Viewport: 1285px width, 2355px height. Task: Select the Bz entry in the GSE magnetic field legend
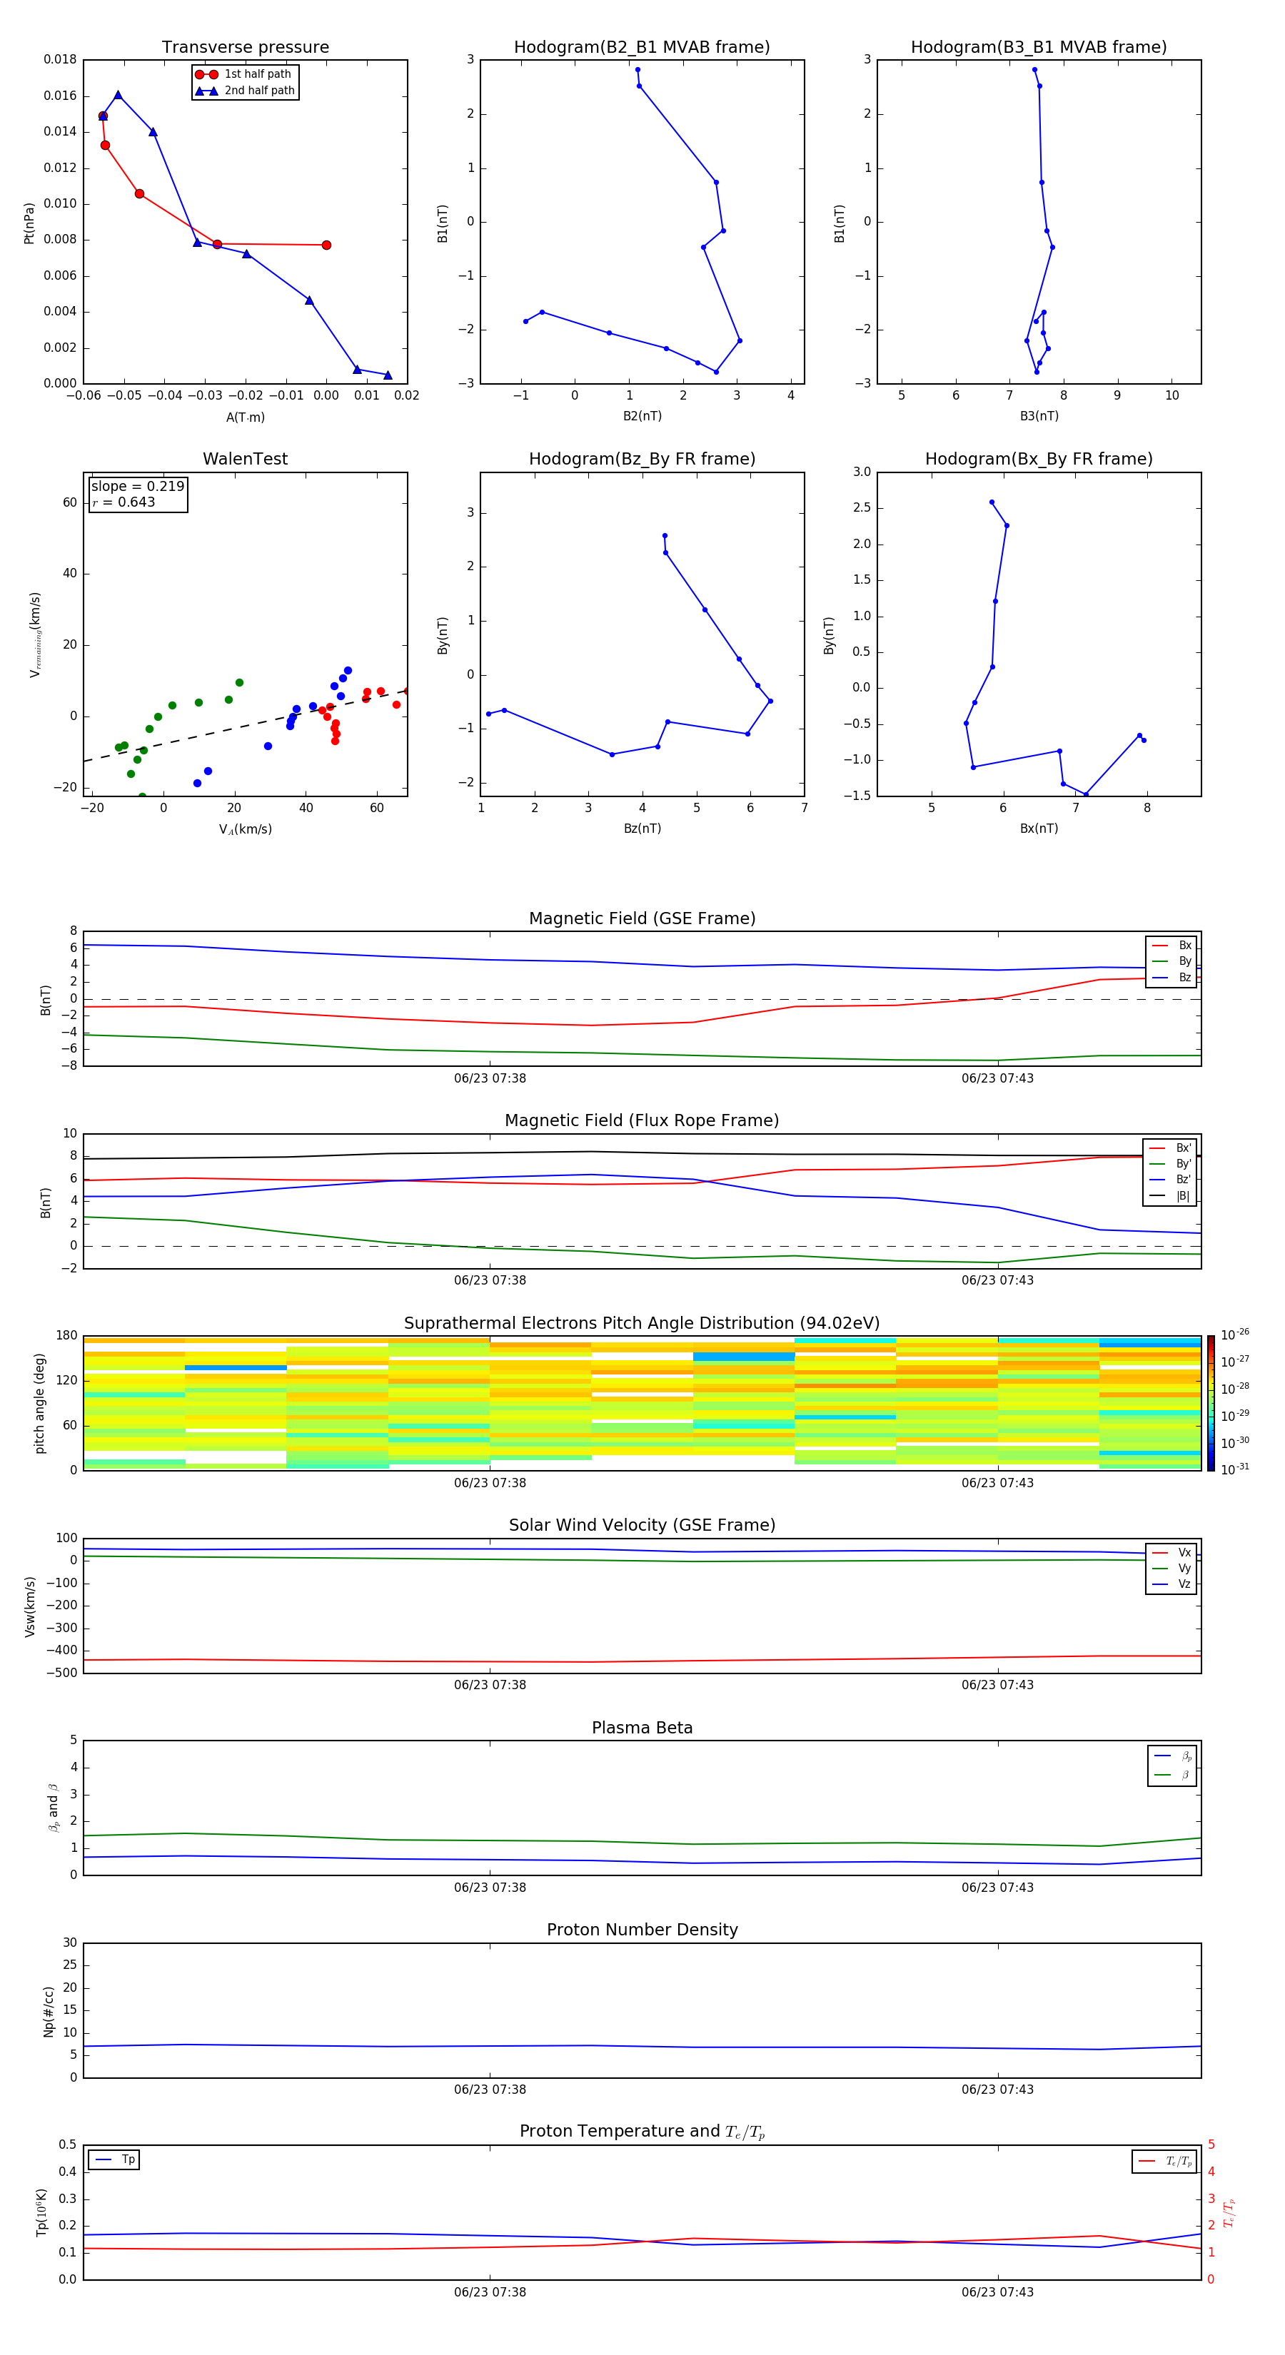[1171, 977]
